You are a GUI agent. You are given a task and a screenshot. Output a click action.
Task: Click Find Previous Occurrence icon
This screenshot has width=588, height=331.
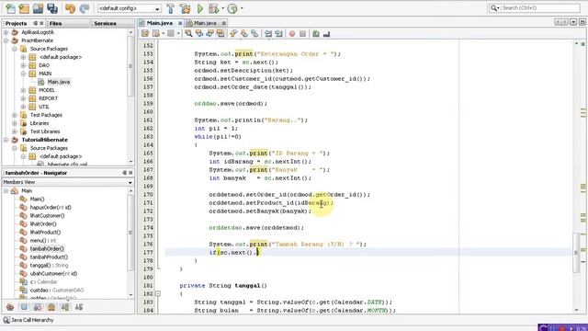(x=199, y=34)
